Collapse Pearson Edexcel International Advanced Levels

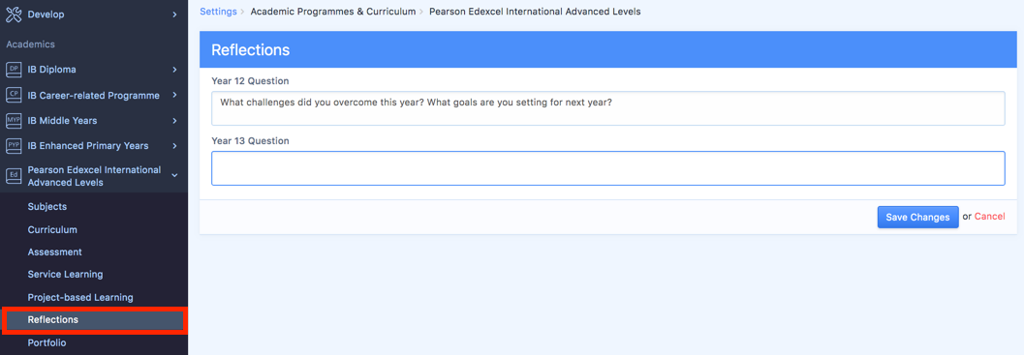click(x=174, y=175)
